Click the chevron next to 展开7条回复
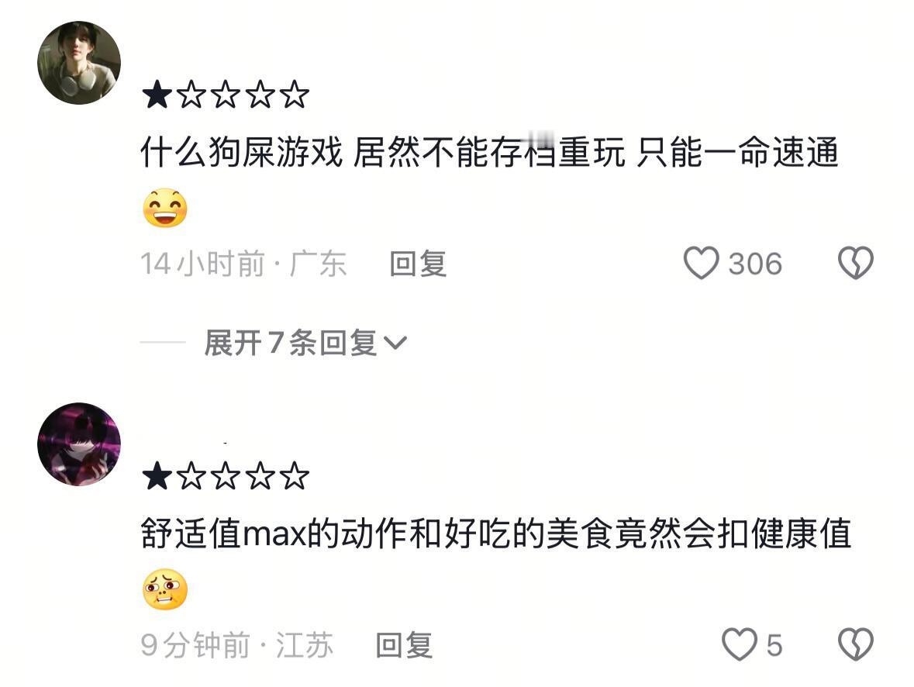Screen dimensions: 914x687 click(x=395, y=343)
